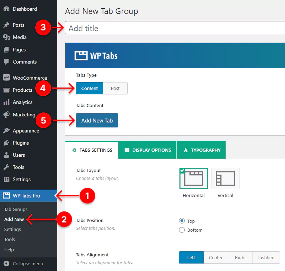Select the Horizontal tabs layout thumbnail
The height and width of the screenshot is (271, 285).
(x=194, y=179)
